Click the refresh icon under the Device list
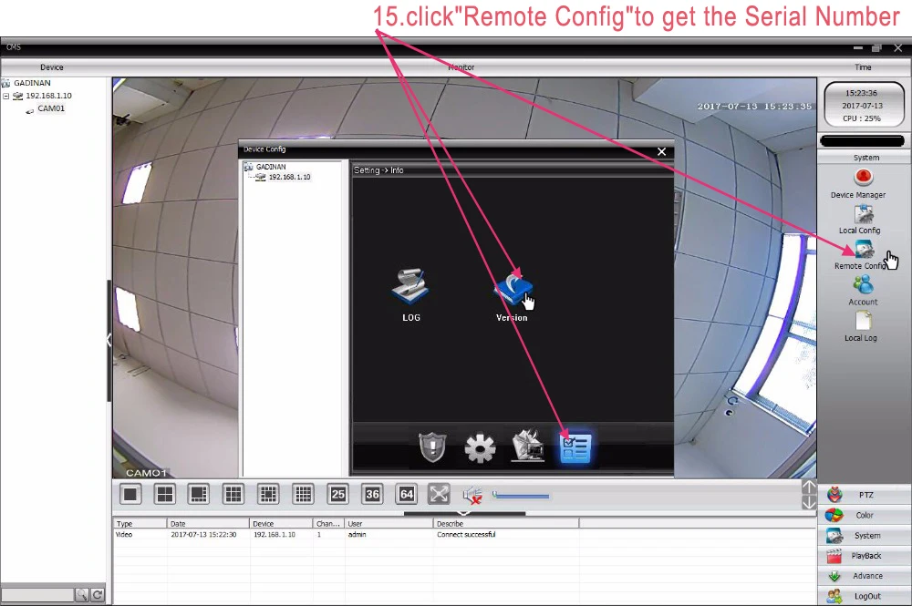 point(98,595)
